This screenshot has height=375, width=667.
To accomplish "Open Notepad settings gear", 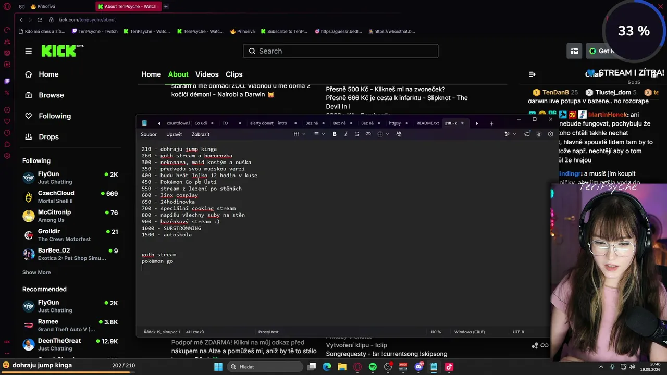I will coord(550,134).
